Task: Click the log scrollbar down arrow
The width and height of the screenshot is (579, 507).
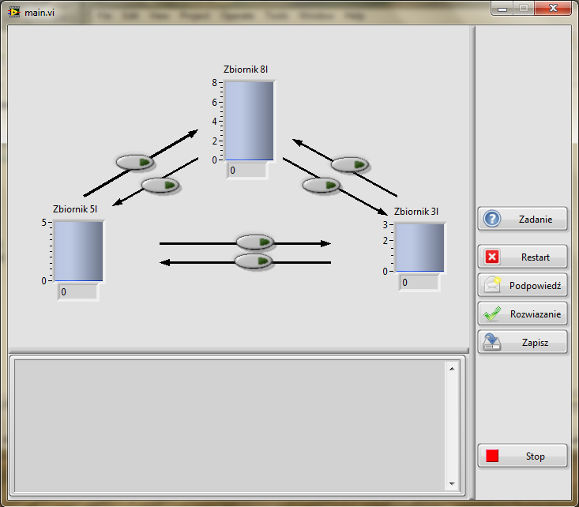Action: click(452, 483)
